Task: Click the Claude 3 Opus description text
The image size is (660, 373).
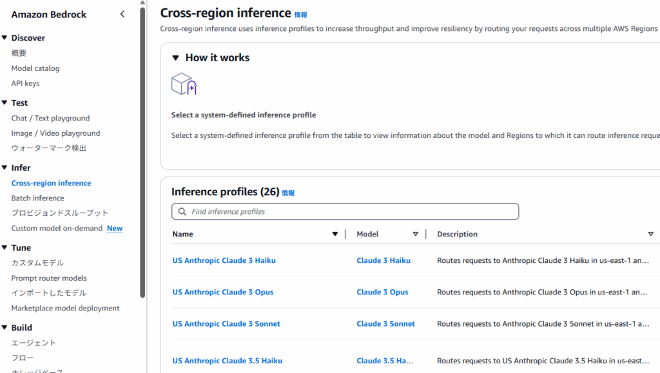Action: click(x=542, y=292)
